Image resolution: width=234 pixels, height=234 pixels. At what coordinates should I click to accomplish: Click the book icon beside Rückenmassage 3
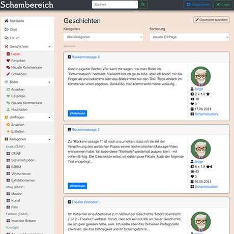[x=69, y=57]
